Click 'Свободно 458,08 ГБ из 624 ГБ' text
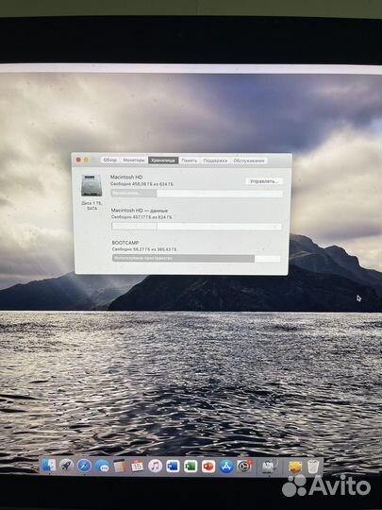 click(141, 184)
